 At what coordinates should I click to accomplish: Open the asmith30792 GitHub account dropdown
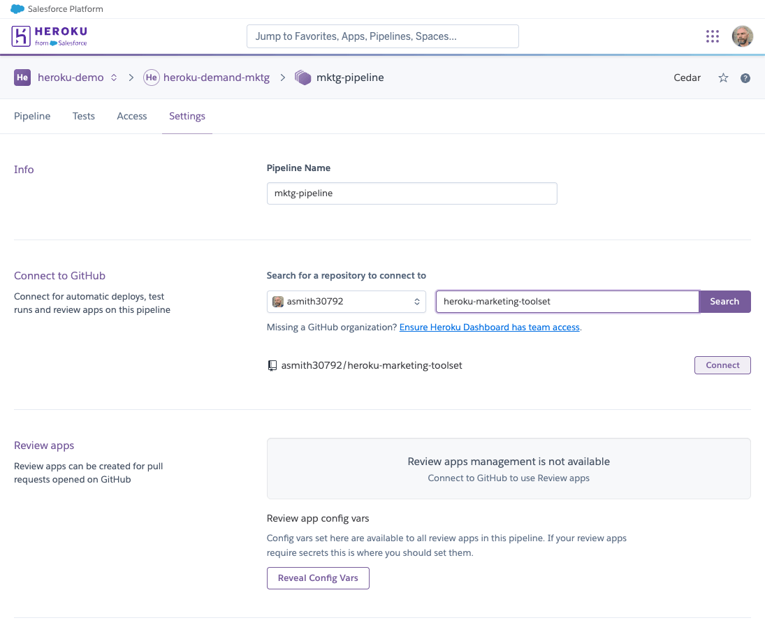[x=347, y=302]
